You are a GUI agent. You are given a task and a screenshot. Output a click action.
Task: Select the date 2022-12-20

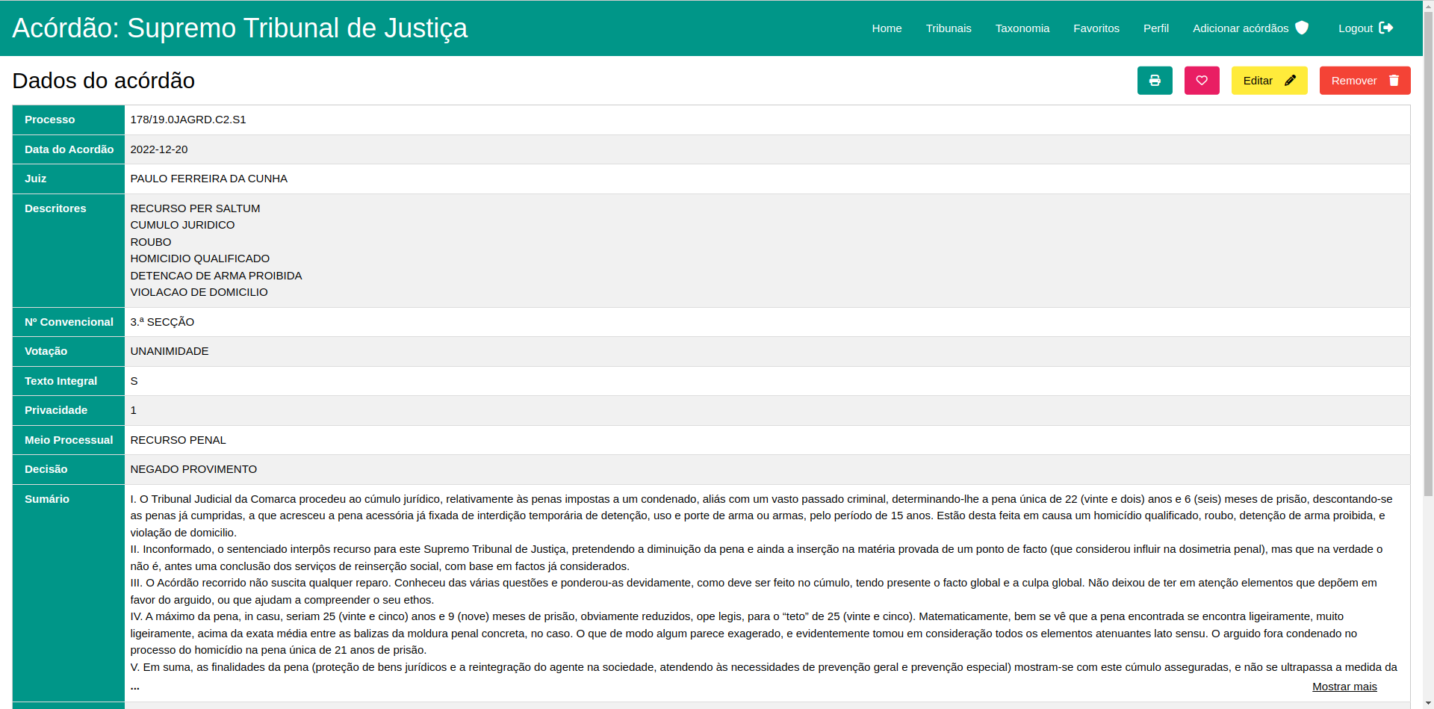click(159, 149)
